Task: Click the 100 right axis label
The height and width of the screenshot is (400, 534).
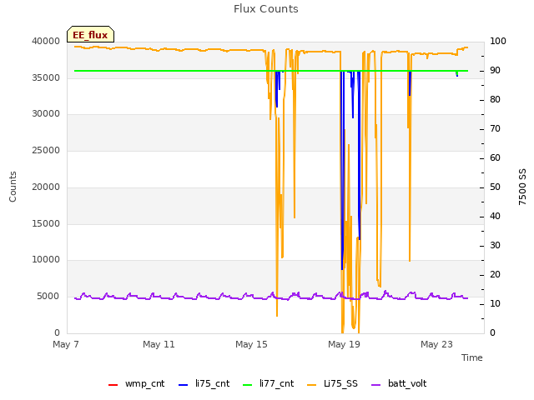Action: click(x=498, y=41)
